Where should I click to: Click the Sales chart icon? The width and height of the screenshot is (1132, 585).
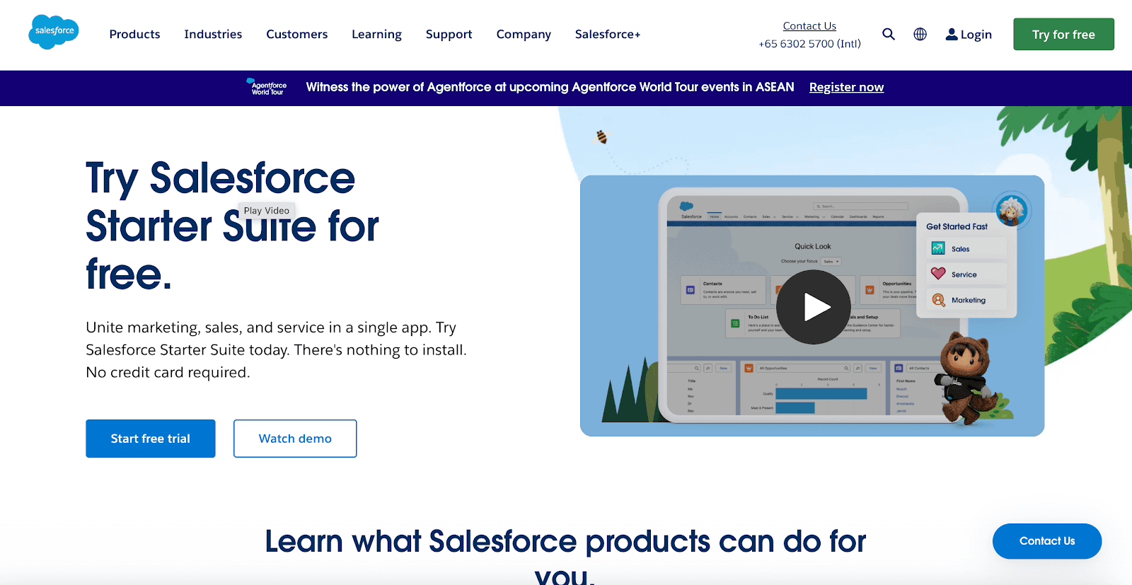point(938,248)
